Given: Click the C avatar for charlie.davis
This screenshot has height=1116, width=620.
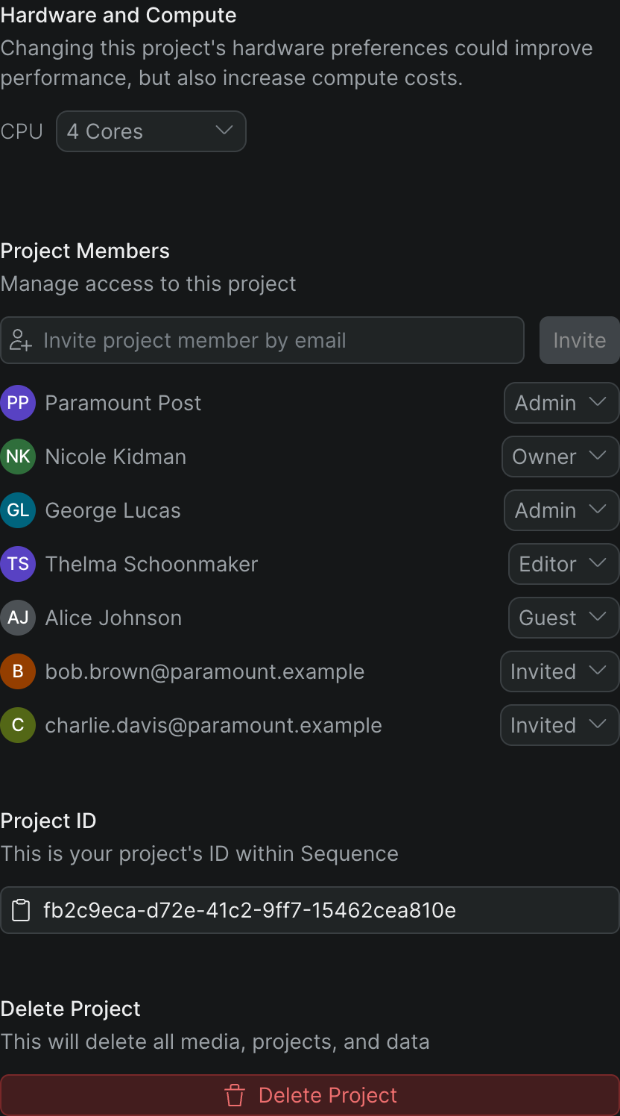Looking at the screenshot, I should click(x=18, y=725).
